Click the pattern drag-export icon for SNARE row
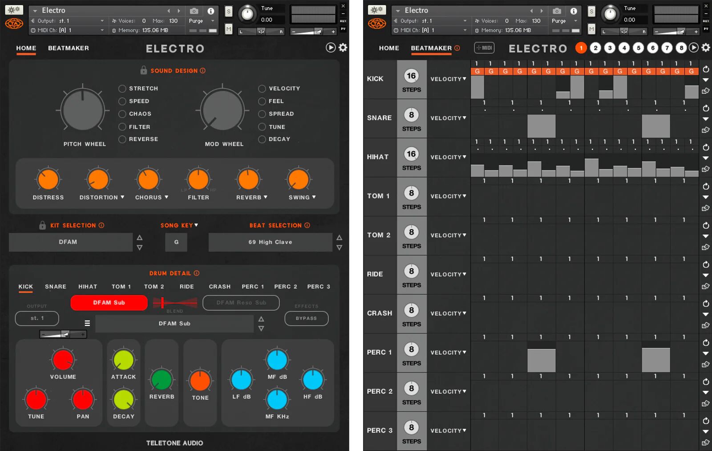This screenshot has height=451, width=712. point(706,130)
